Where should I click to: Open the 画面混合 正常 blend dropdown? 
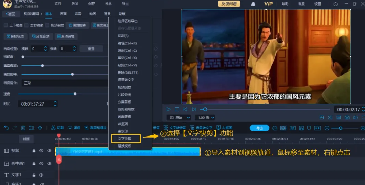pos(65,83)
